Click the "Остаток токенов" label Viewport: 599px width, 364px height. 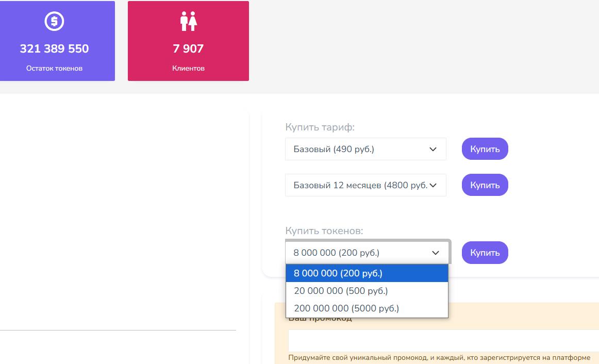54,68
